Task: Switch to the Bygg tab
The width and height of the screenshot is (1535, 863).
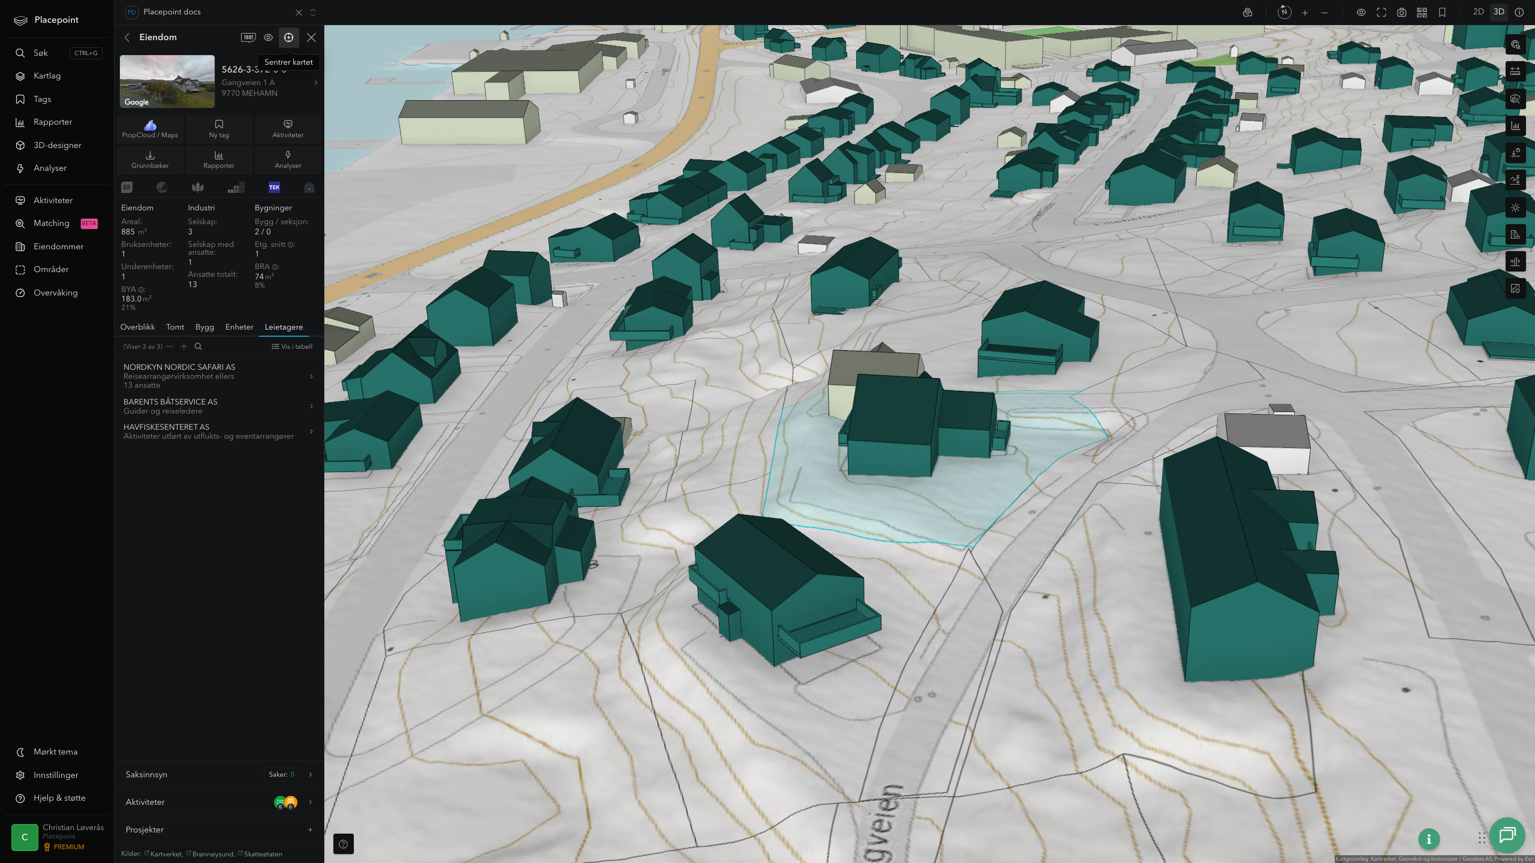Action: [x=204, y=327]
